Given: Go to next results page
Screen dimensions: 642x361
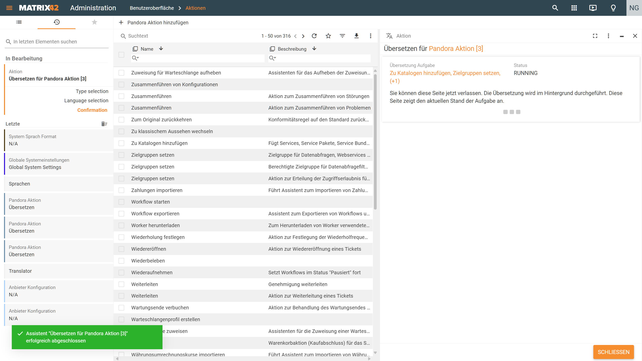Looking at the screenshot, I should point(303,36).
